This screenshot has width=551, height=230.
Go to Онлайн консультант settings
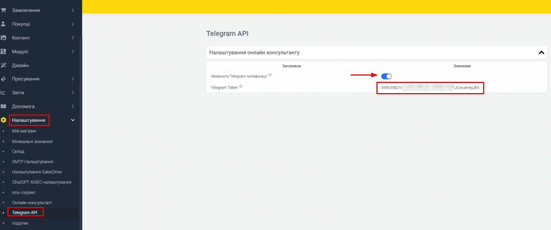pos(32,202)
